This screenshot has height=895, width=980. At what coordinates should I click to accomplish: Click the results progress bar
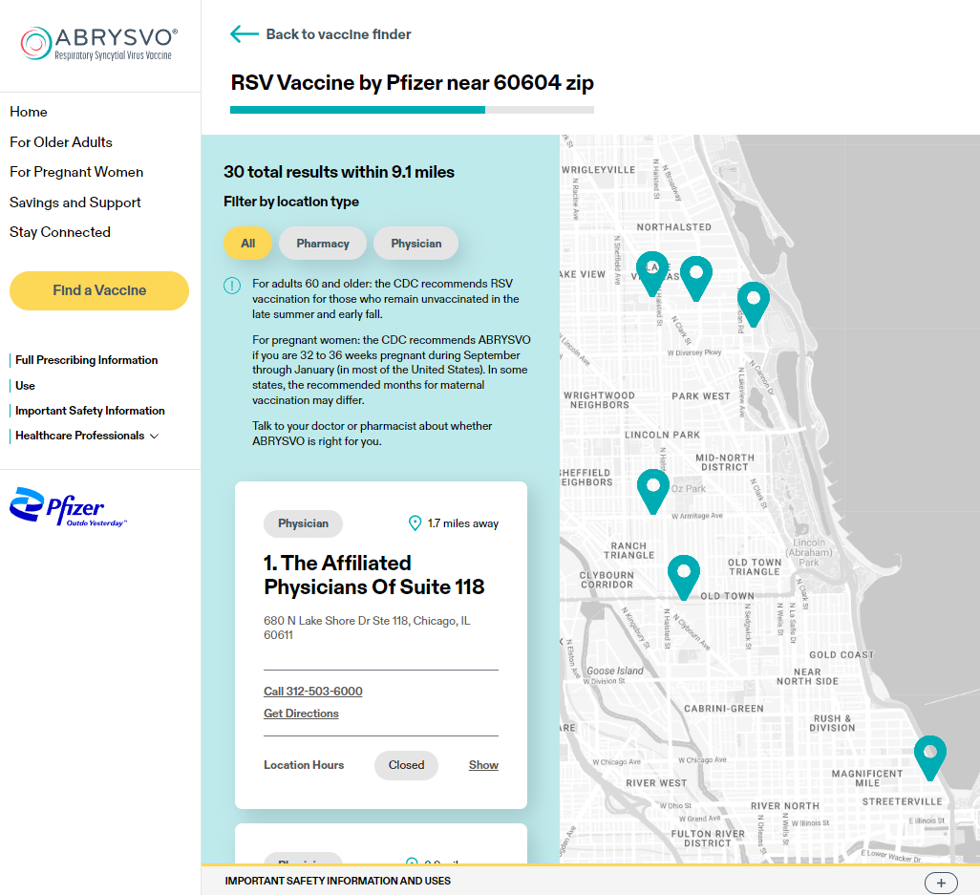click(412, 110)
